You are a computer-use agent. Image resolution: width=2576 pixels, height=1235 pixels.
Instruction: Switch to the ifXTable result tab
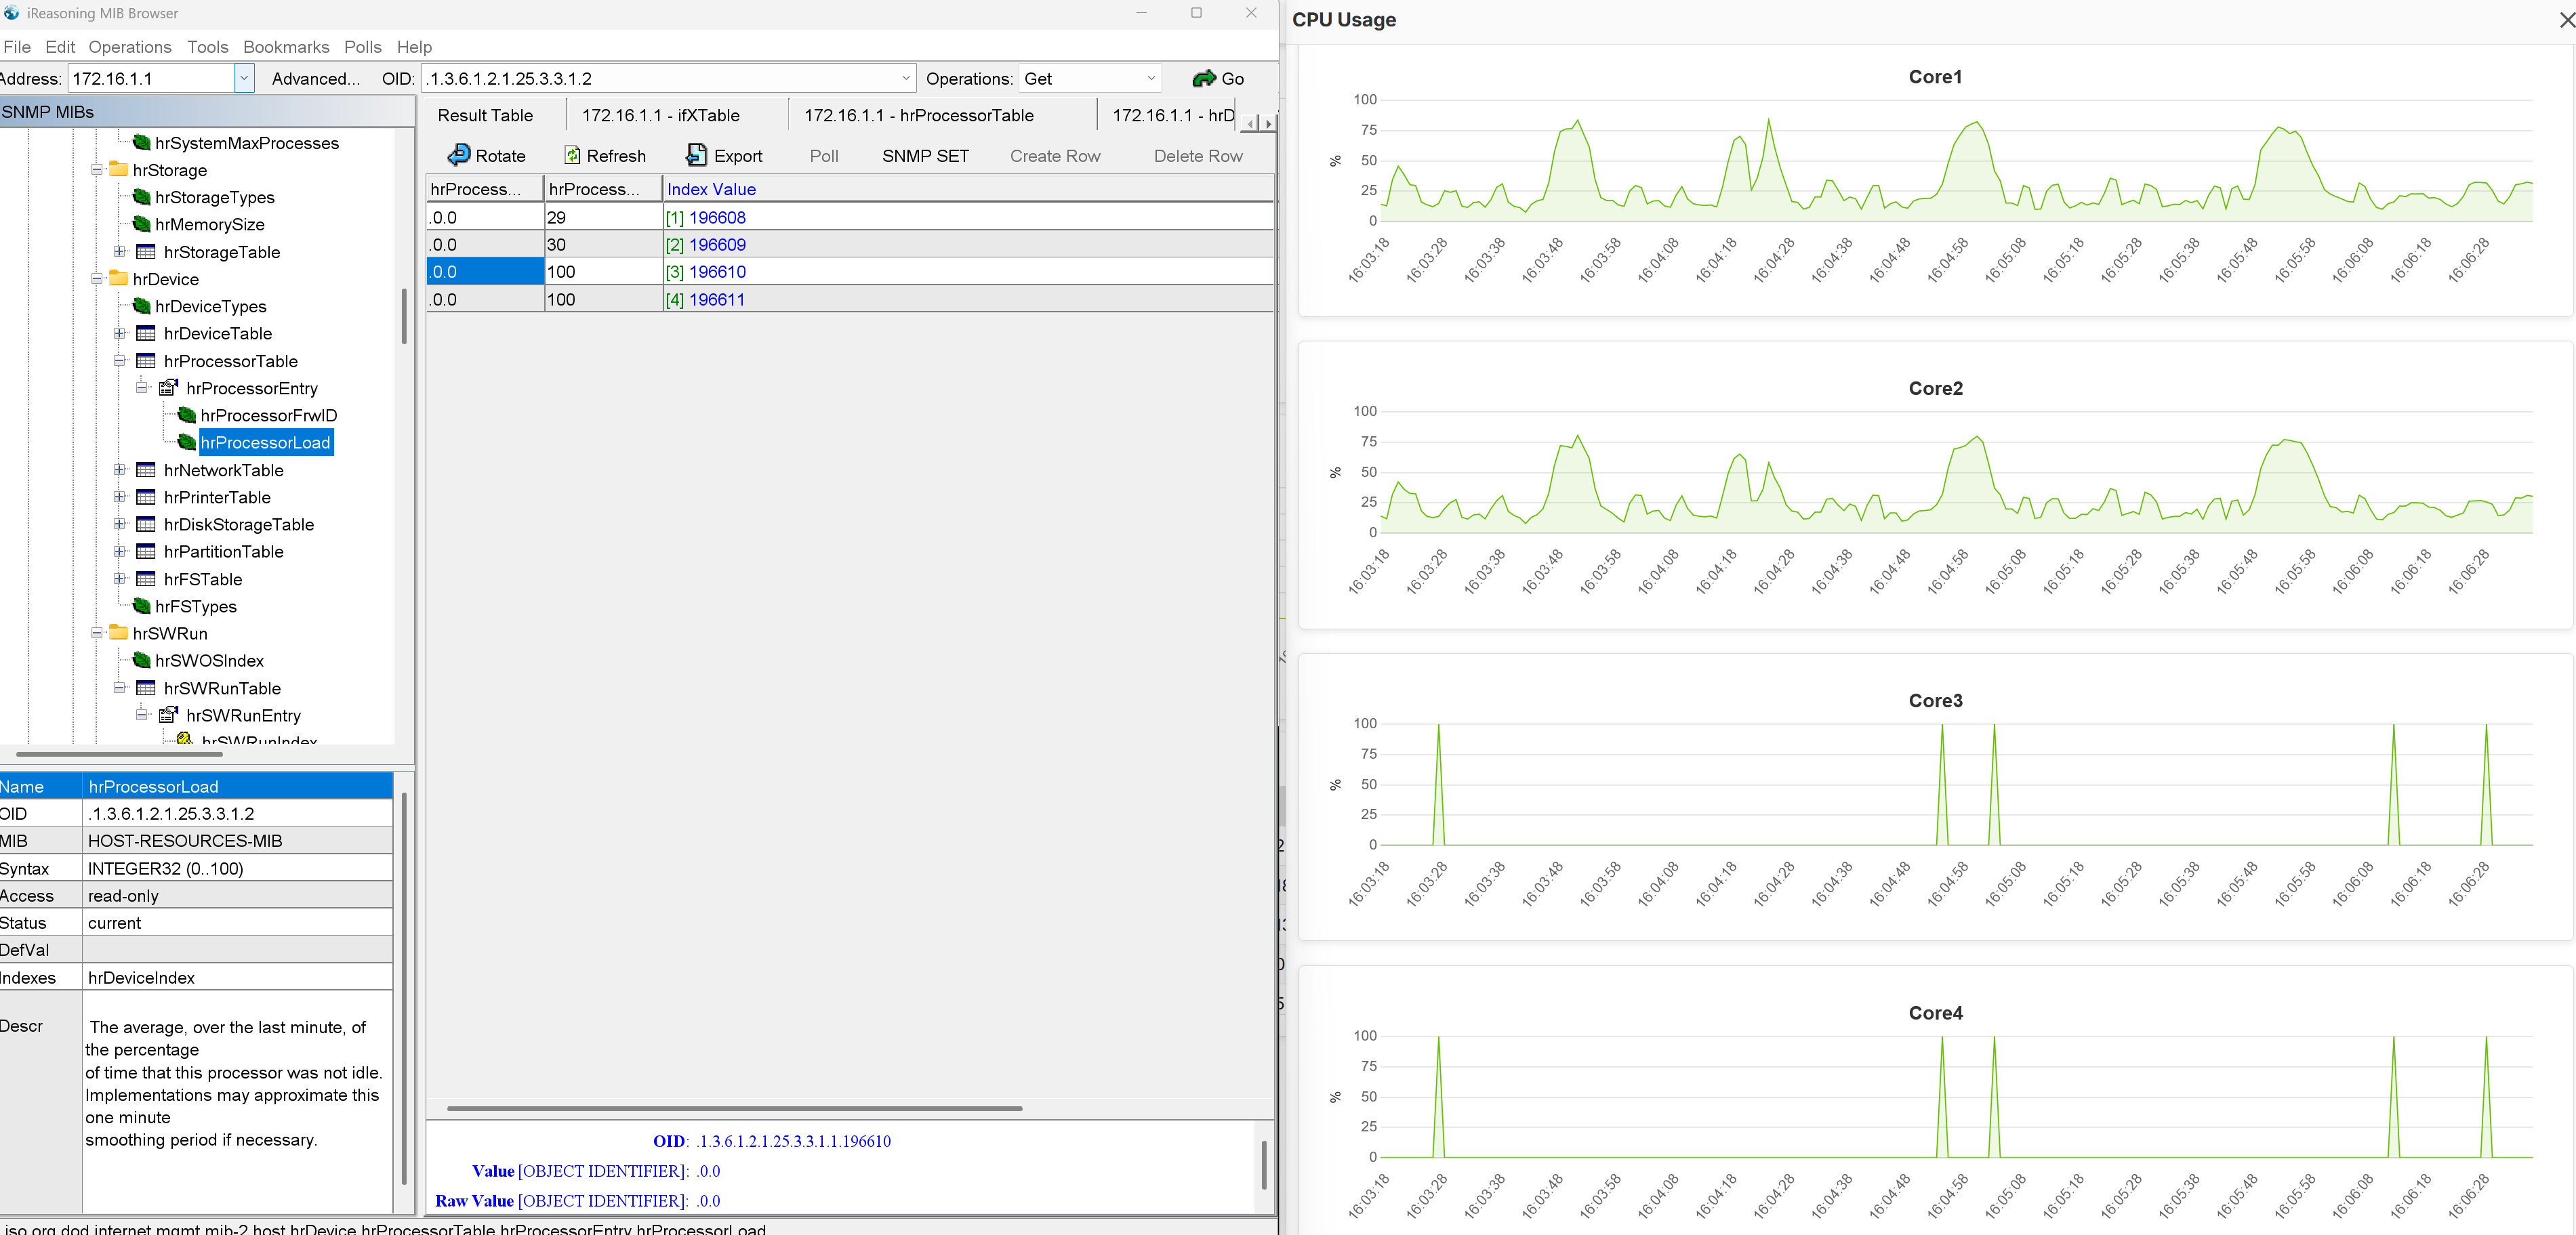tap(660, 115)
